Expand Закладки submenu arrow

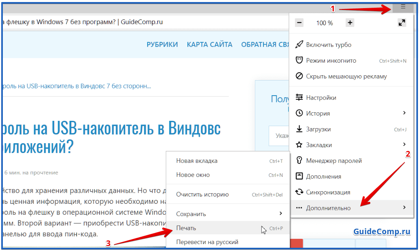[x=404, y=144]
